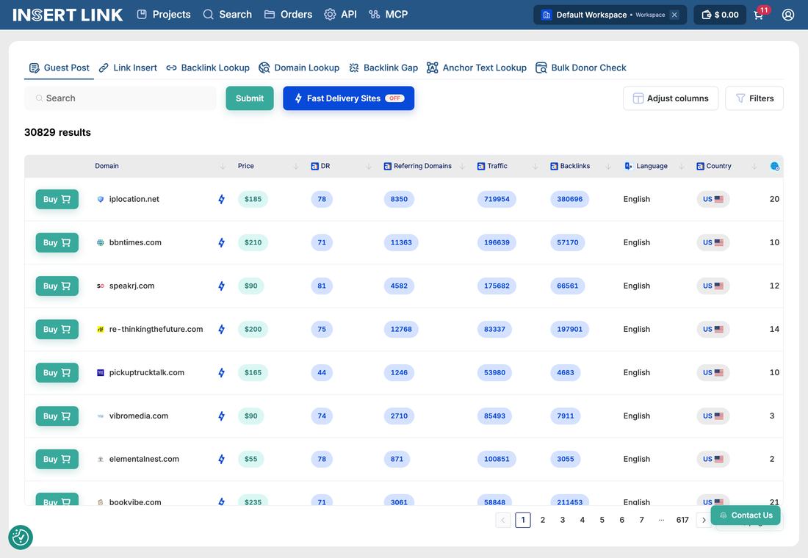Click the re-thinkingthefuture.com favicon
The image size is (808, 558).
(101, 329)
